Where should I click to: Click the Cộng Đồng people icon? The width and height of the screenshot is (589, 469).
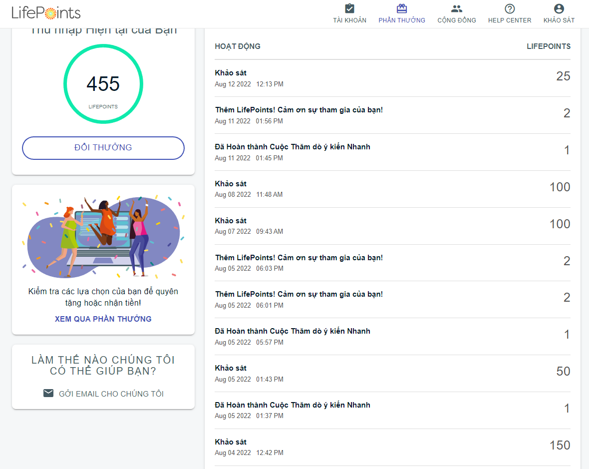click(457, 8)
